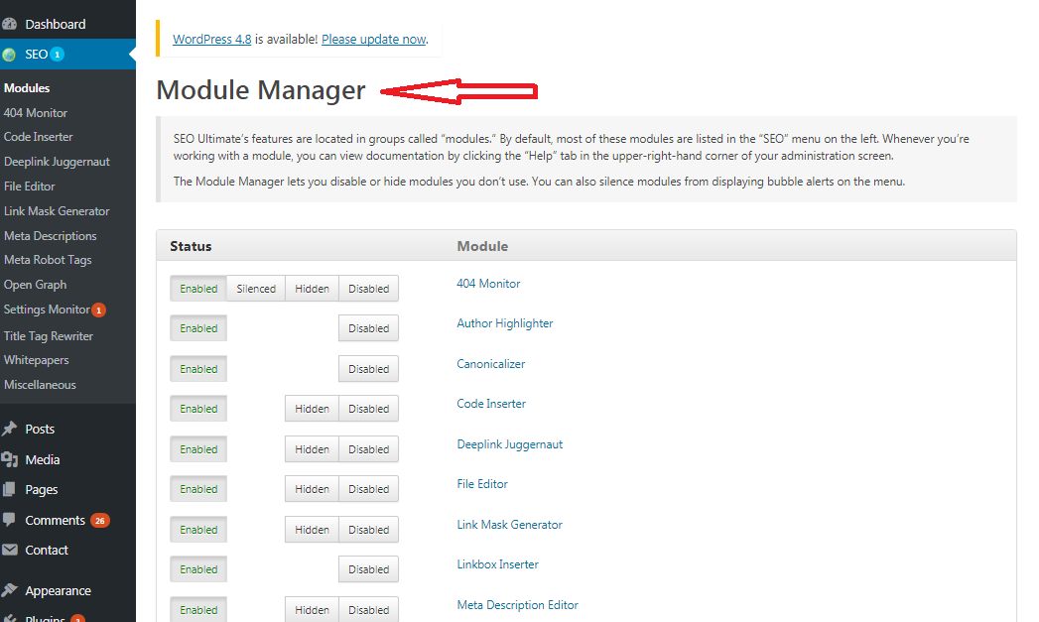Click the Posts pushpin icon

click(9, 429)
